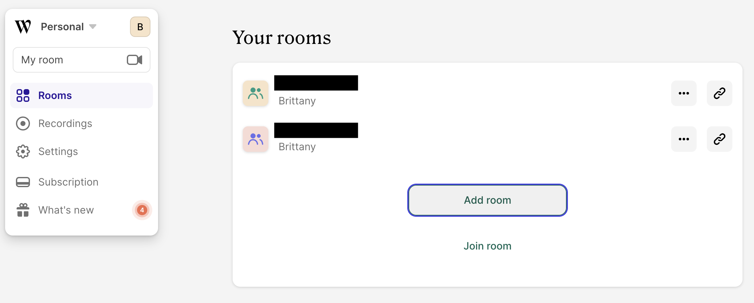754x303 pixels.
Task: Click the What's new gift icon
Action: tap(23, 210)
